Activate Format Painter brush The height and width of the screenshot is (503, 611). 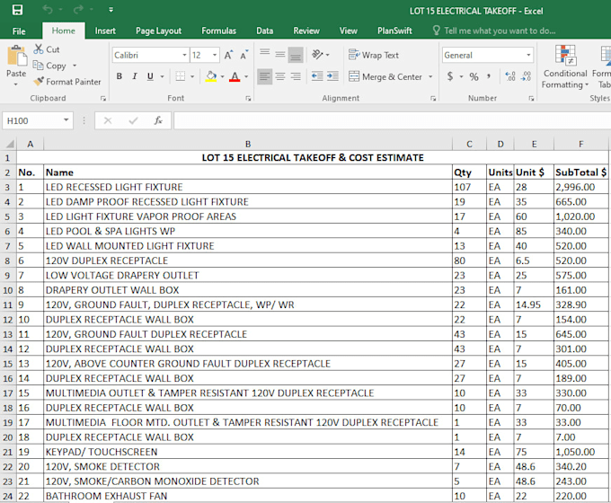[67, 82]
